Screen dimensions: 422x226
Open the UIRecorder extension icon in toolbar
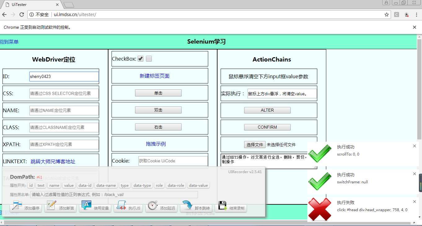click(407, 15)
